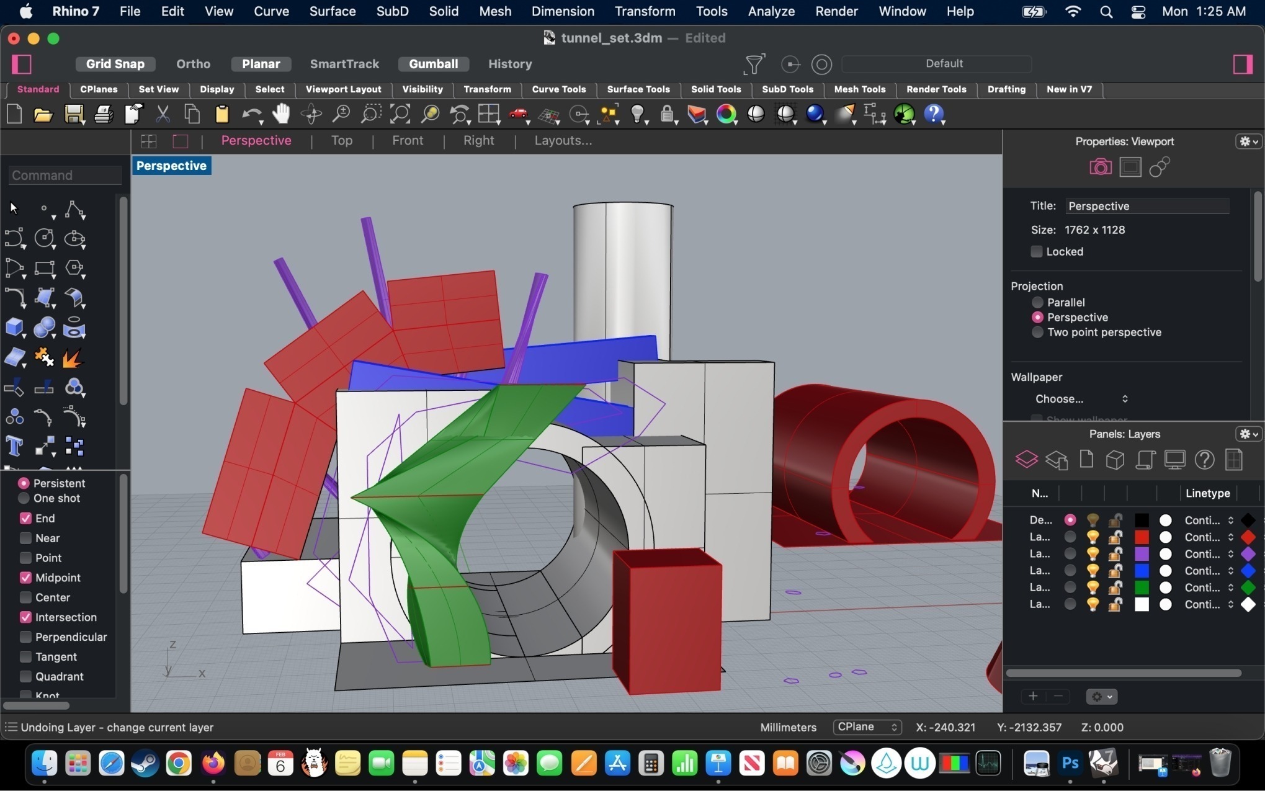Click the four-viewport layout icon in the toolbar
The width and height of the screenshot is (1265, 791).
[489, 114]
